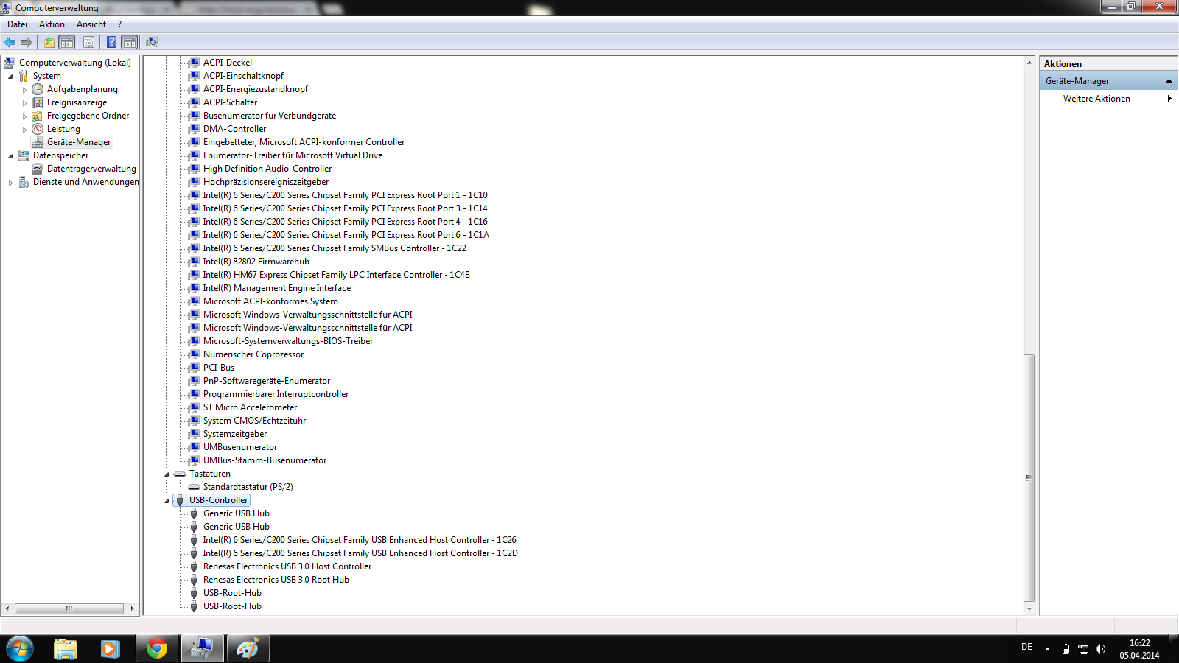Collapse the Geräte-Manager actions section
Image resolution: width=1179 pixels, height=663 pixels.
click(1169, 81)
